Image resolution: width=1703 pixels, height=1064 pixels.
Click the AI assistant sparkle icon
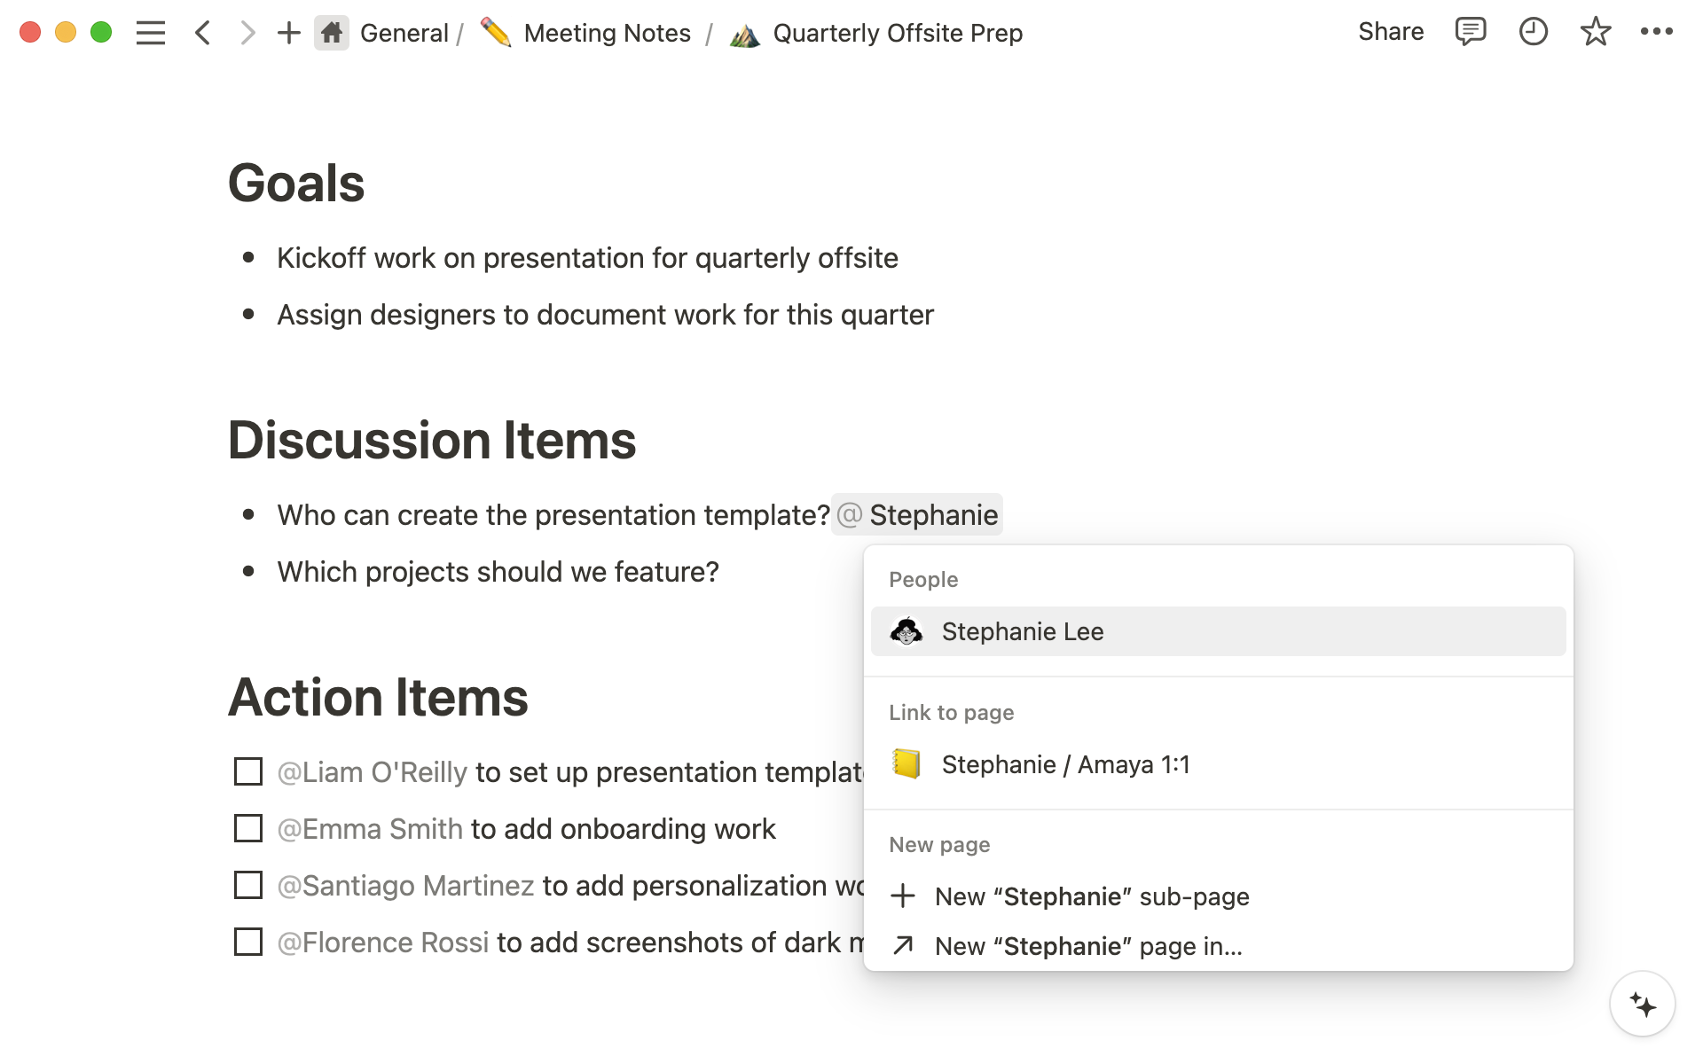click(x=1643, y=1005)
